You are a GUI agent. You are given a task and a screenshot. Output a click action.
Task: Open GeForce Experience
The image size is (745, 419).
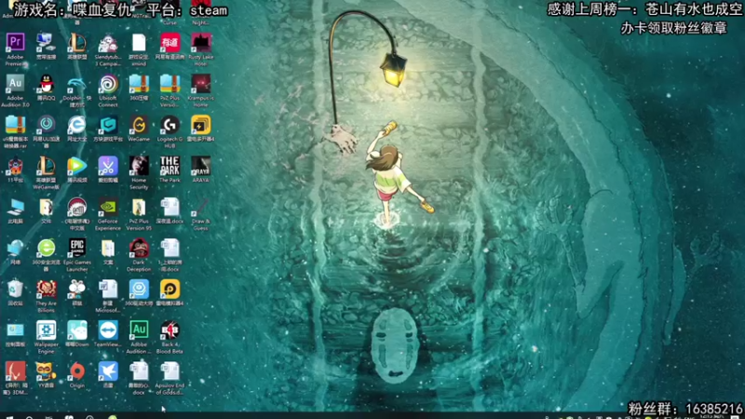point(108,208)
